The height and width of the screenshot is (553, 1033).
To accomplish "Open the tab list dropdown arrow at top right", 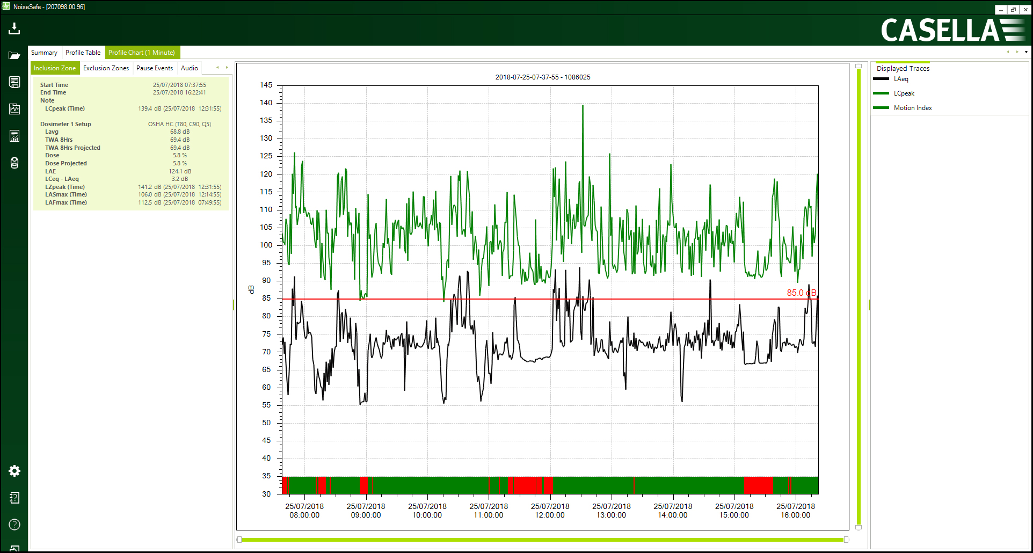I will point(1026,52).
